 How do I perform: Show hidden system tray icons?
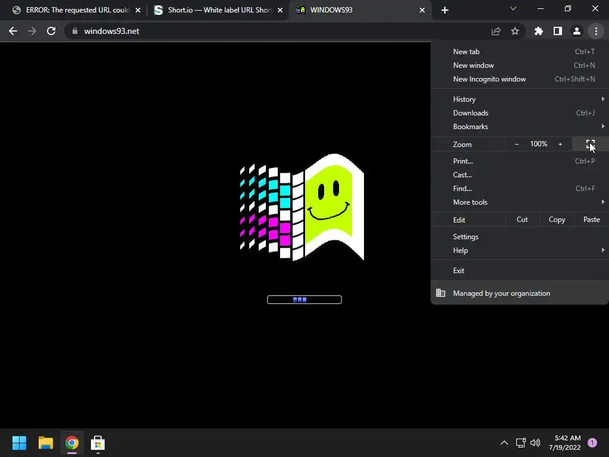[x=504, y=443]
